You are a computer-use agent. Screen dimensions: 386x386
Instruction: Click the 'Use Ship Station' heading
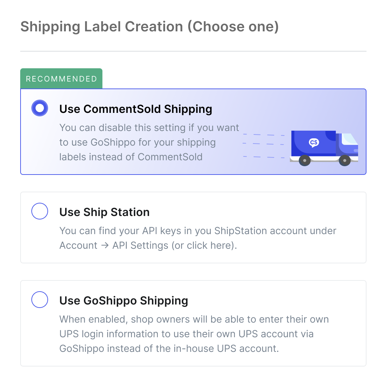pos(105,212)
